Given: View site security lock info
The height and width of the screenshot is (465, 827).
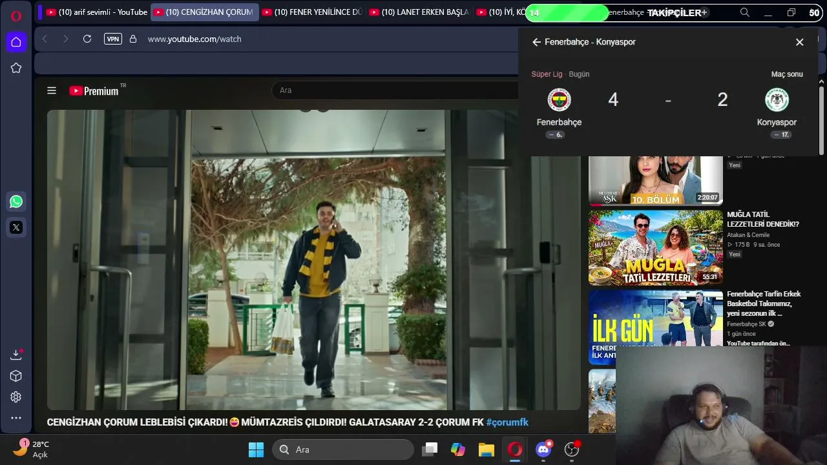Looking at the screenshot, I should tap(133, 39).
